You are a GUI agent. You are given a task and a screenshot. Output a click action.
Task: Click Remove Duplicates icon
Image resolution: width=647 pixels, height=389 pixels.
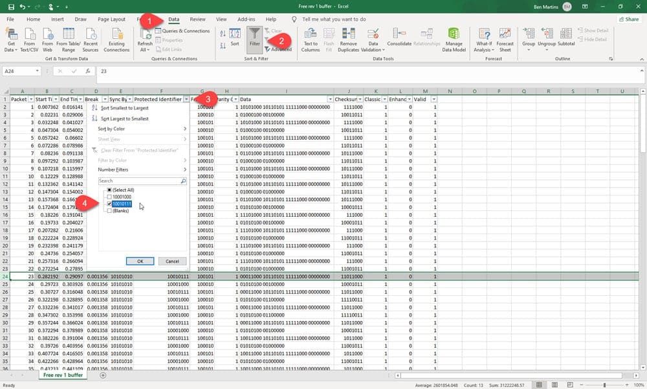(x=348, y=40)
